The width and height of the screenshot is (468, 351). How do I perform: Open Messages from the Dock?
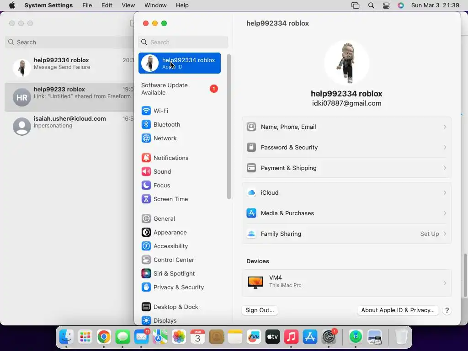point(122,337)
